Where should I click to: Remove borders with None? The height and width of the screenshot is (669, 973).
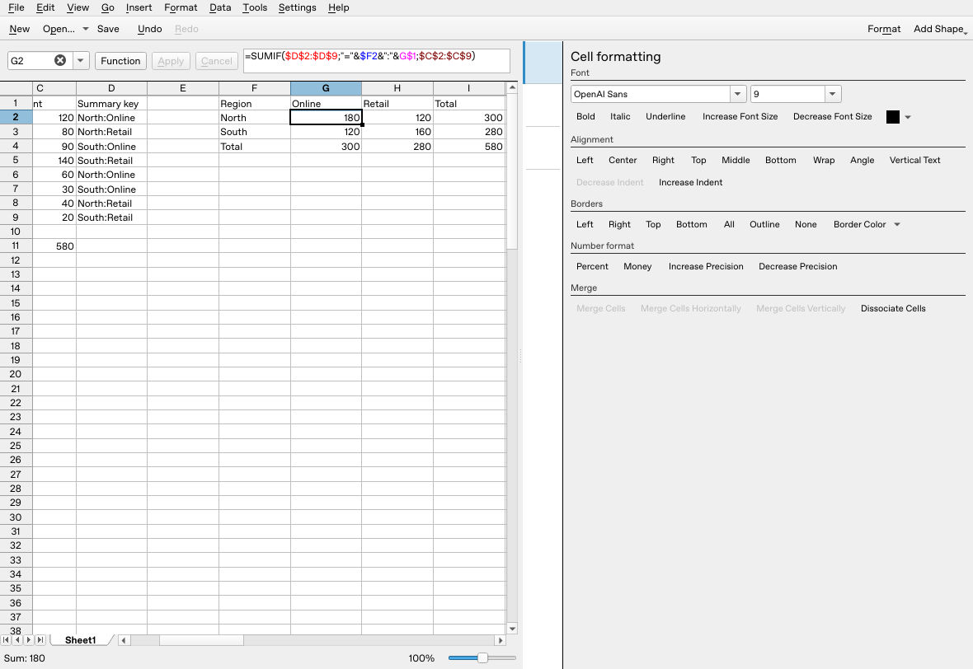click(806, 224)
